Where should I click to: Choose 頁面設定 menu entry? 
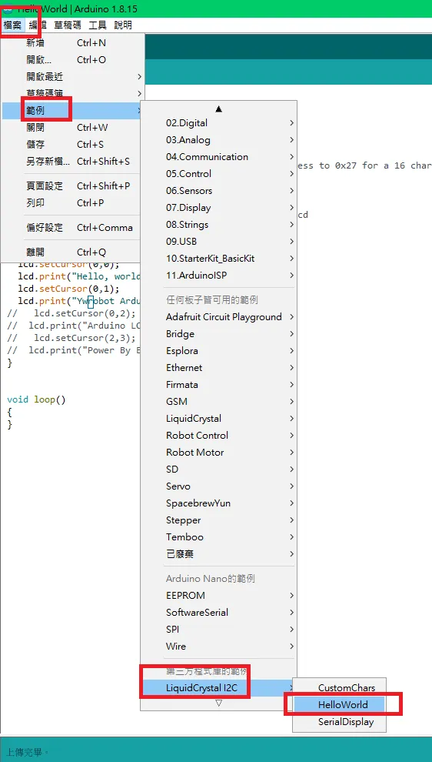pyautogui.click(x=71, y=185)
